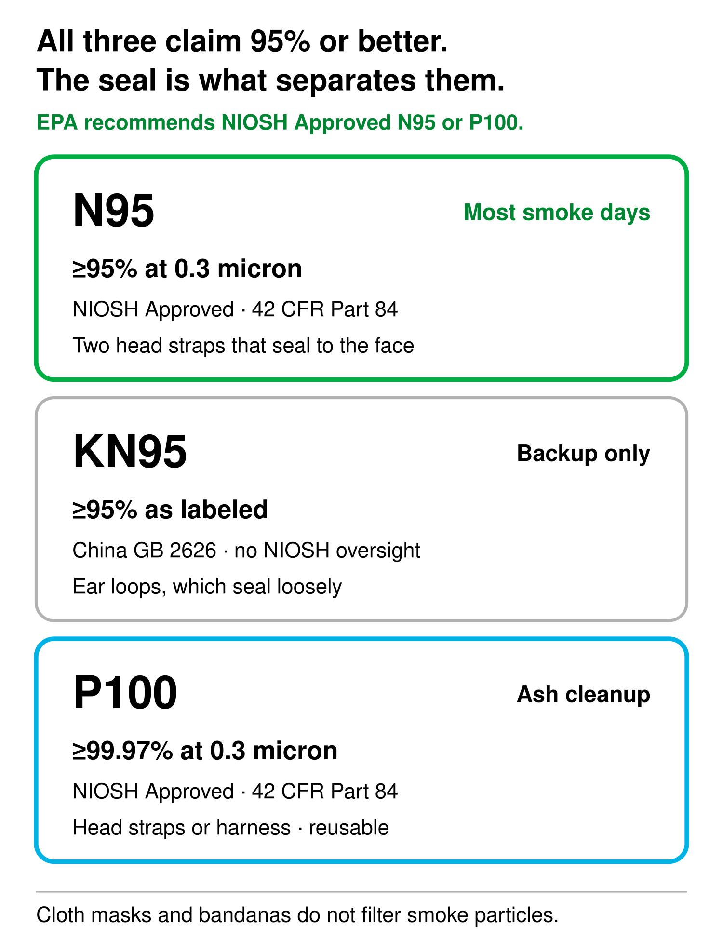This screenshot has width=723, height=940.
Task: Click the KN95 card title
Action: point(130,452)
